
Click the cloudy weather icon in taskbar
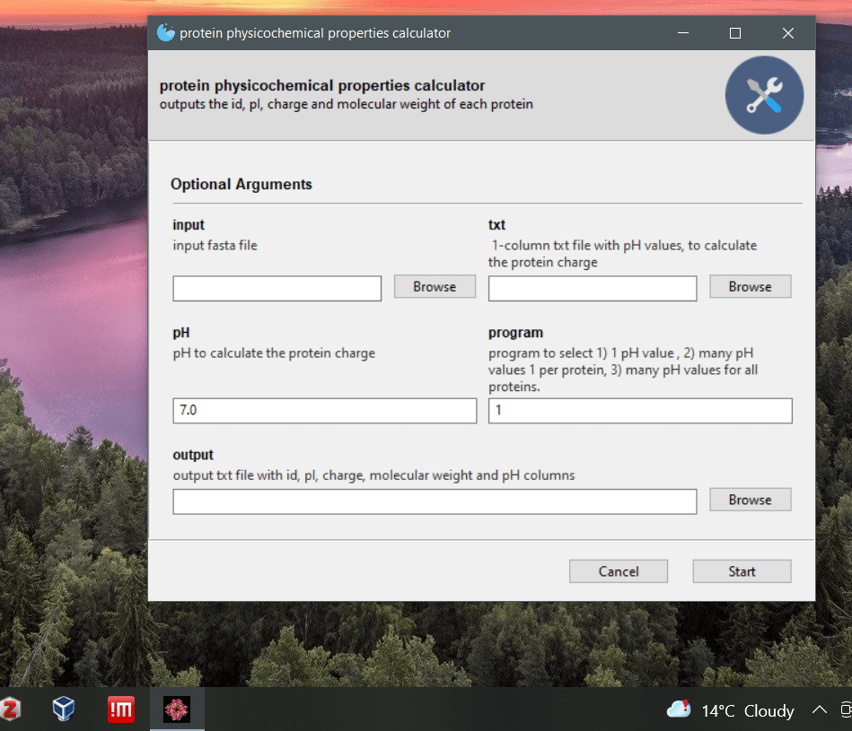click(678, 709)
